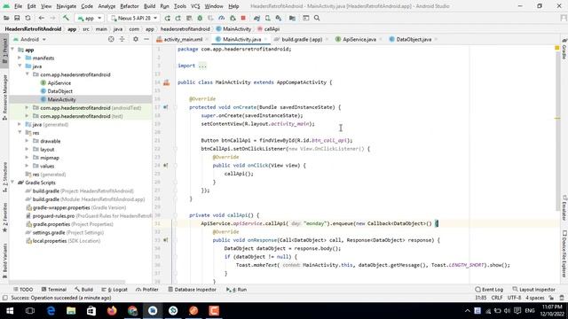The image size is (568, 319).
Task: Click the CRLF line separator in status bar
Action: click(497, 298)
